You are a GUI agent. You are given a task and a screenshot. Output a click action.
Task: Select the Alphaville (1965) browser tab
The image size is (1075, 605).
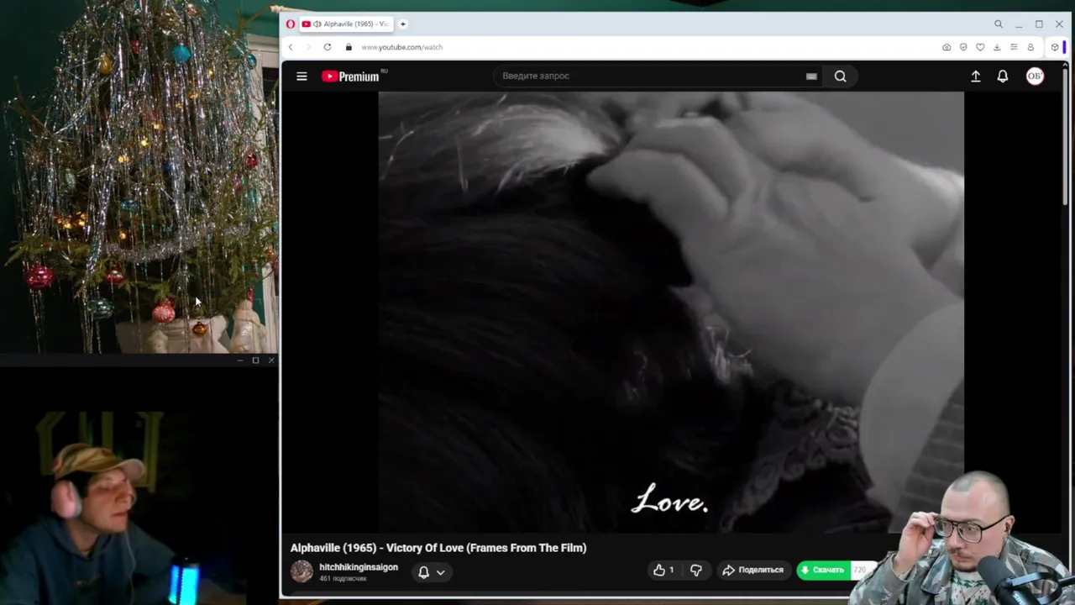tap(345, 24)
